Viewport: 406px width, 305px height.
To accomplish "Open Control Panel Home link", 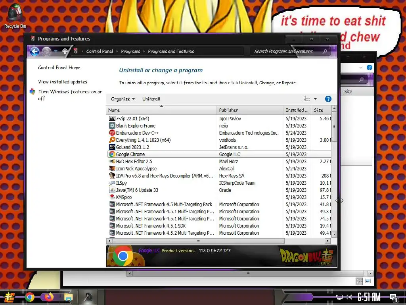I will (59, 68).
